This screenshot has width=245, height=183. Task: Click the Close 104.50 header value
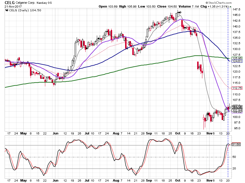pos(167,6)
